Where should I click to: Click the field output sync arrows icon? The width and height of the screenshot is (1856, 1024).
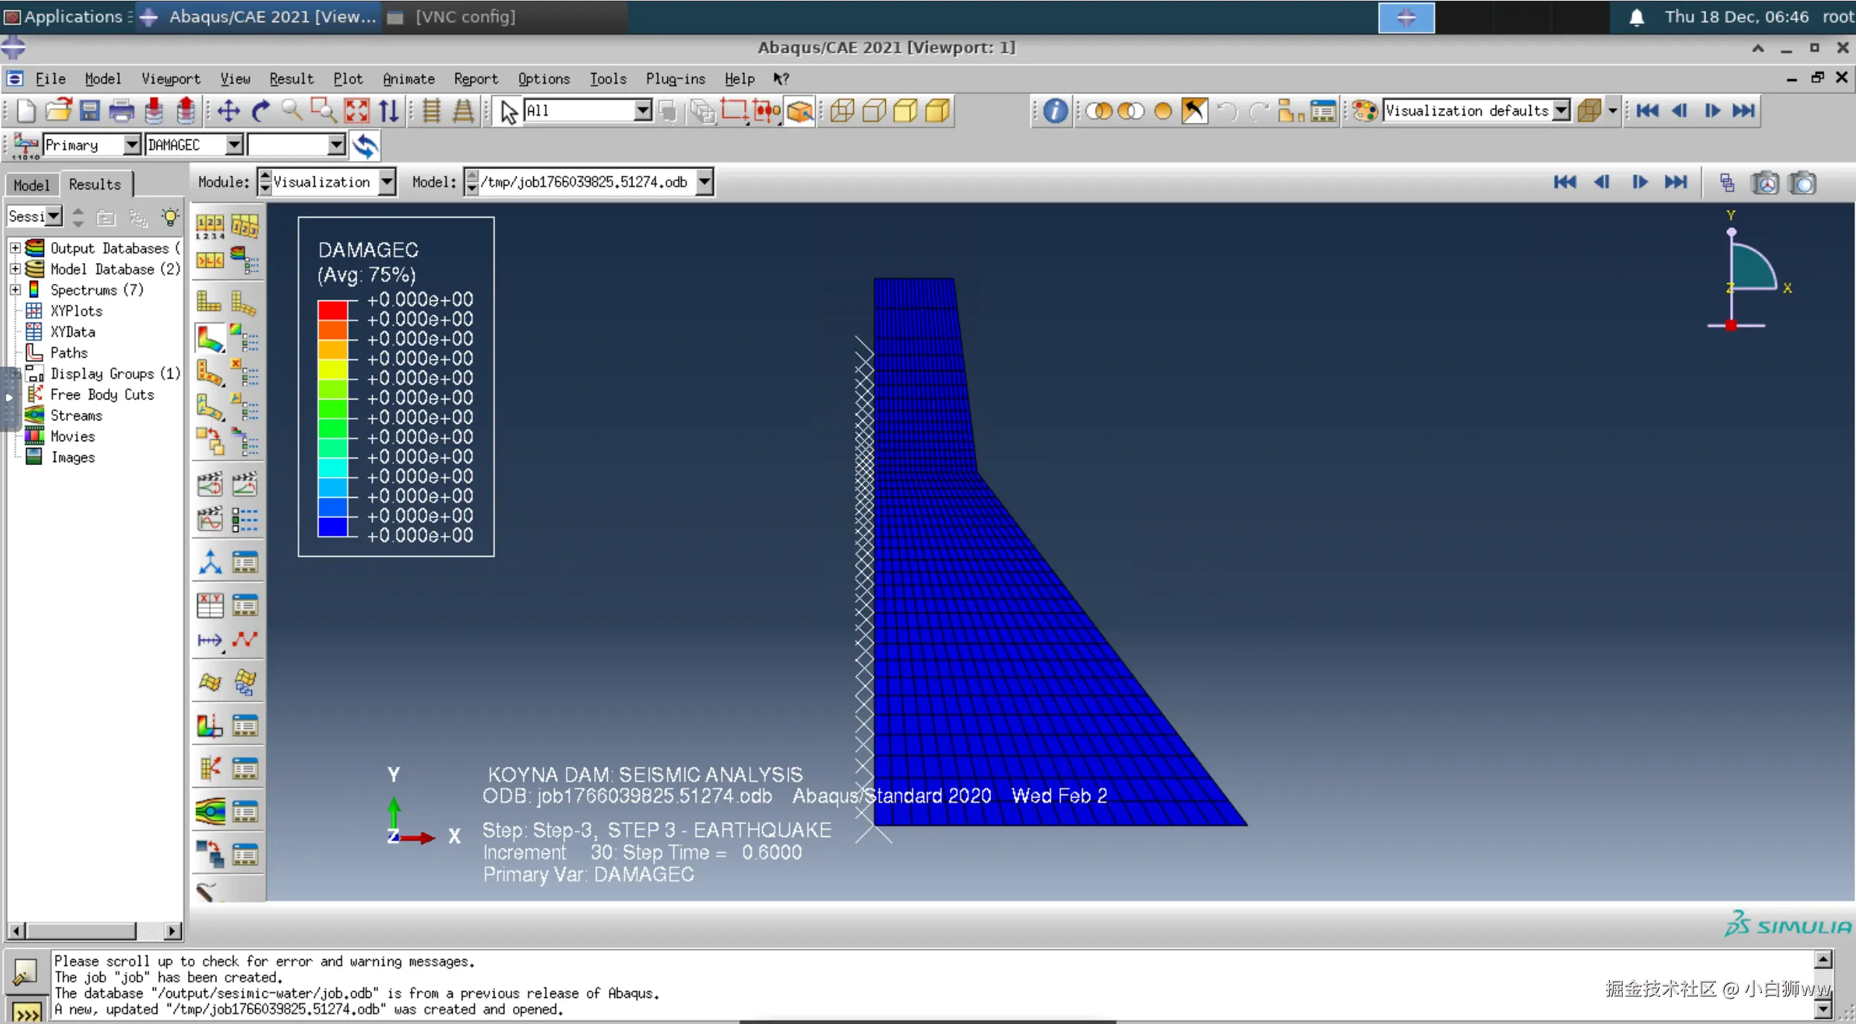(365, 145)
